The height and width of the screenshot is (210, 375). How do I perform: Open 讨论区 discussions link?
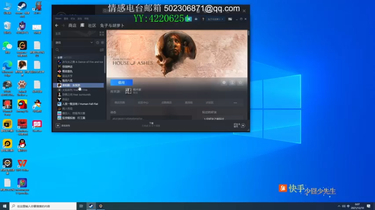(210, 103)
